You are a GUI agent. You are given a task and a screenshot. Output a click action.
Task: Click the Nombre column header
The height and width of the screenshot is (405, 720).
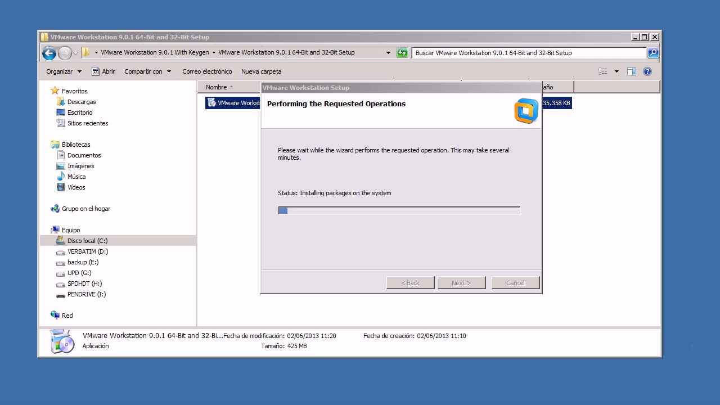[229, 87]
